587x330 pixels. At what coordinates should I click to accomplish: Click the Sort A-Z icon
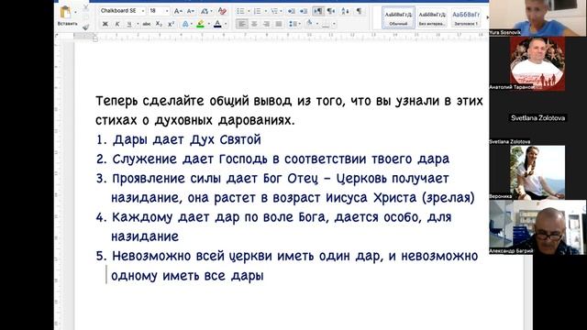click(345, 11)
